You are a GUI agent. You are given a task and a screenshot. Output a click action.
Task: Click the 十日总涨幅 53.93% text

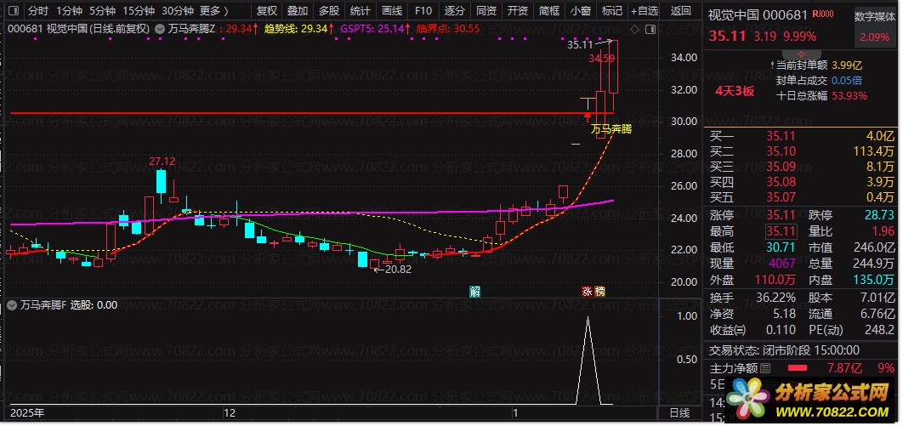822,95
